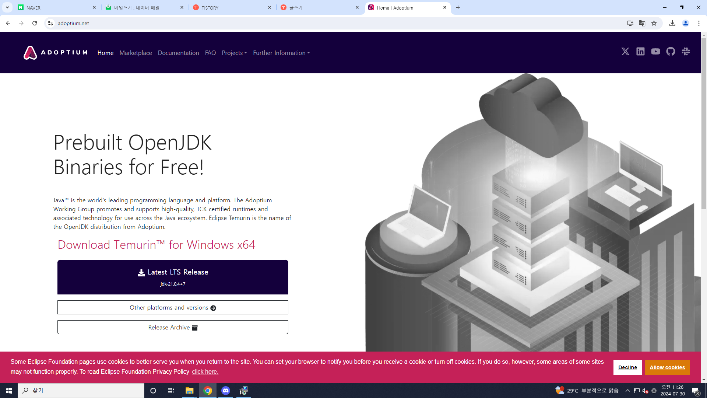Expand the Projects dropdown menu
Viewport: 707px width, 398px height.
[234, 53]
